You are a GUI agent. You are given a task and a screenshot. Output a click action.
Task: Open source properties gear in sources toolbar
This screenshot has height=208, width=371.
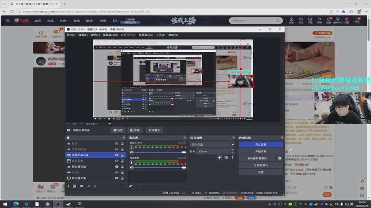point(82,186)
